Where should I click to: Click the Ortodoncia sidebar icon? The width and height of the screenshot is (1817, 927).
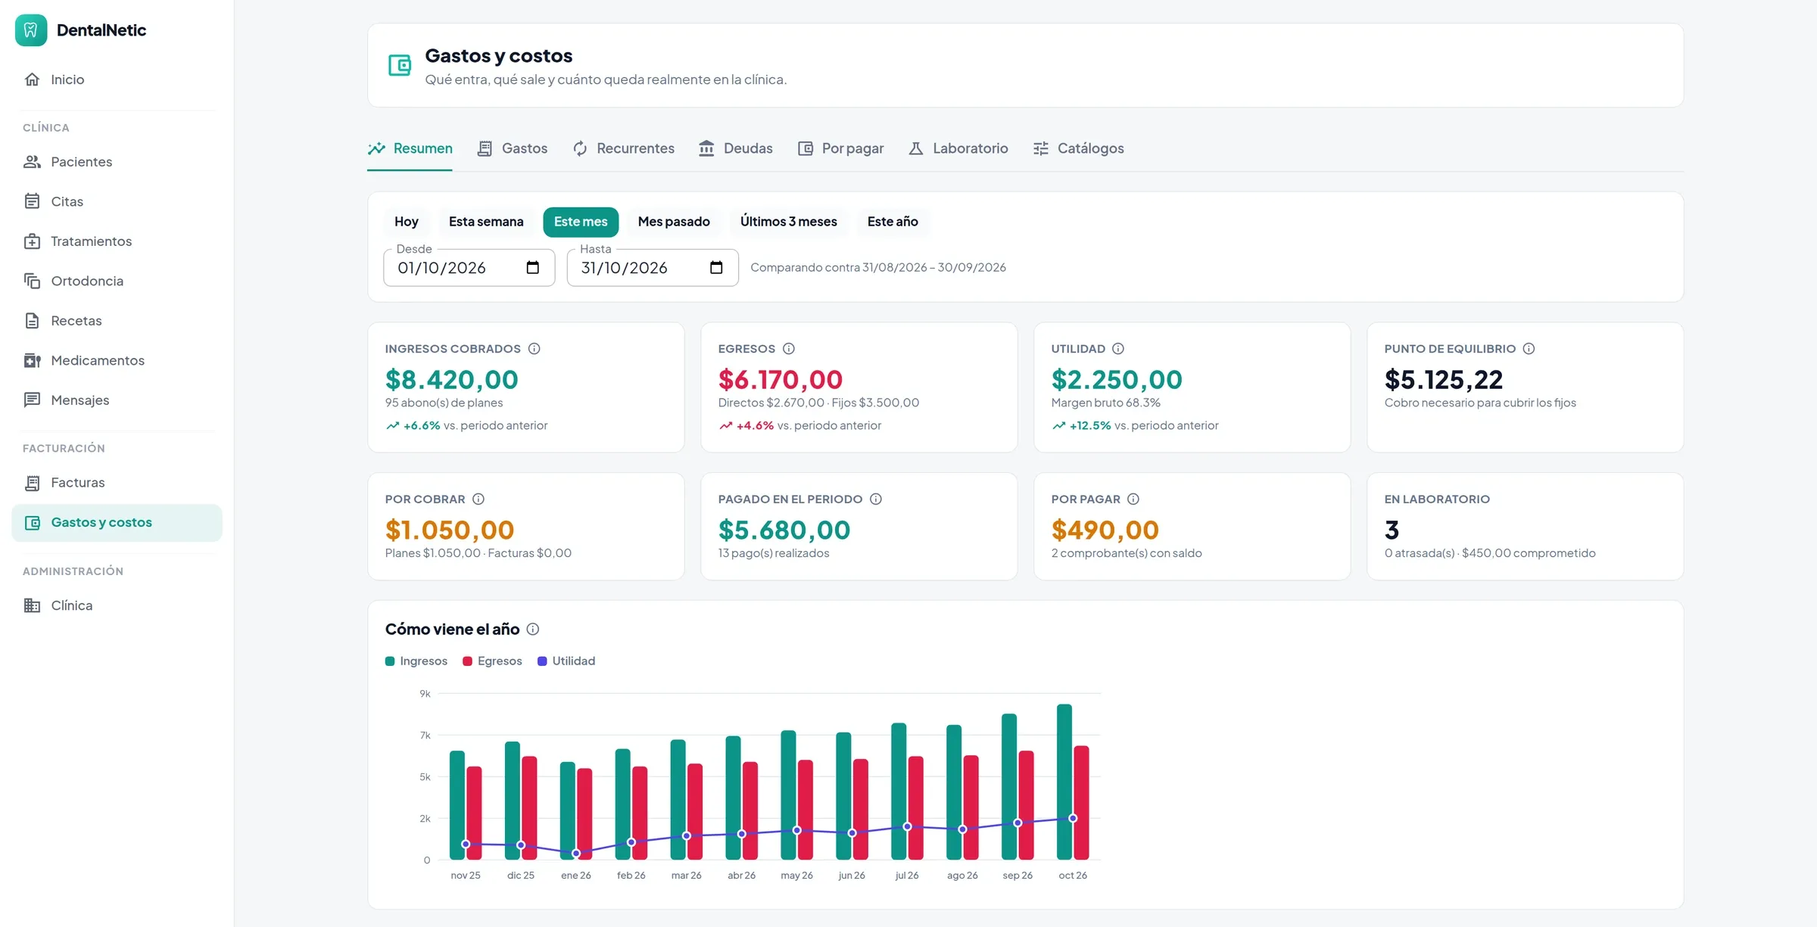(32, 281)
